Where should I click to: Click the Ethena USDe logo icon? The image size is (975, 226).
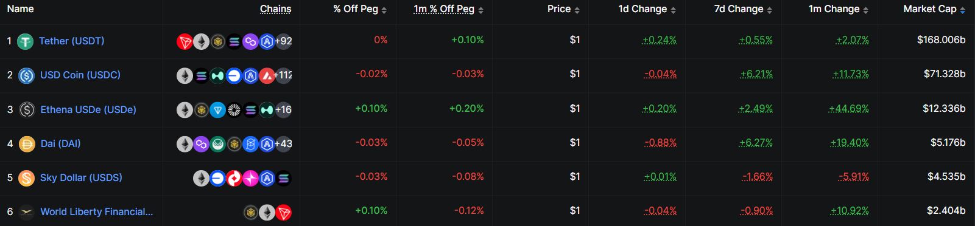pyautogui.click(x=26, y=110)
